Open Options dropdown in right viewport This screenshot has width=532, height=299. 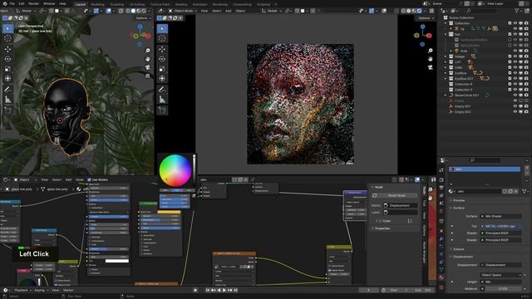tap(426, 18)
